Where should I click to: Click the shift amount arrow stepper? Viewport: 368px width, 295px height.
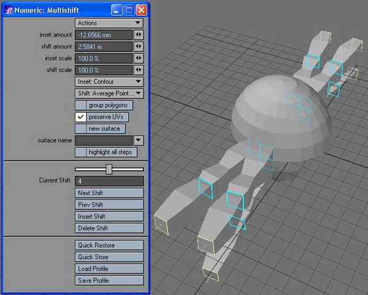[x=139, y=47]
